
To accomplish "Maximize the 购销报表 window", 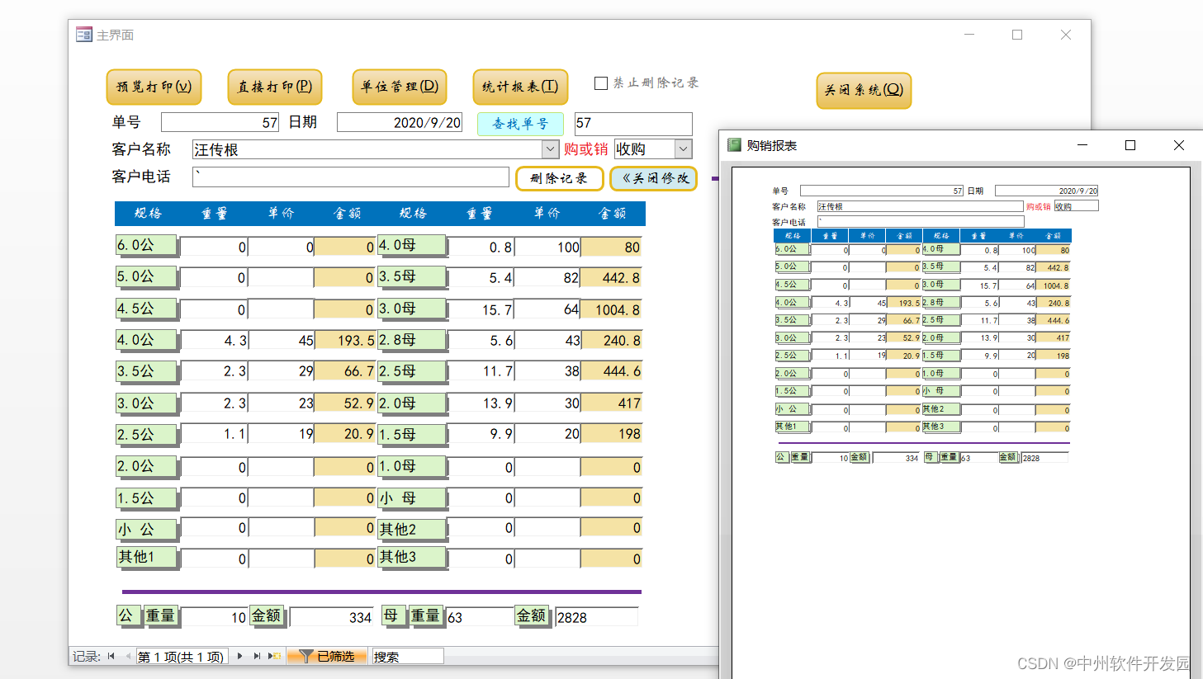I will (x=1130, y=145).
